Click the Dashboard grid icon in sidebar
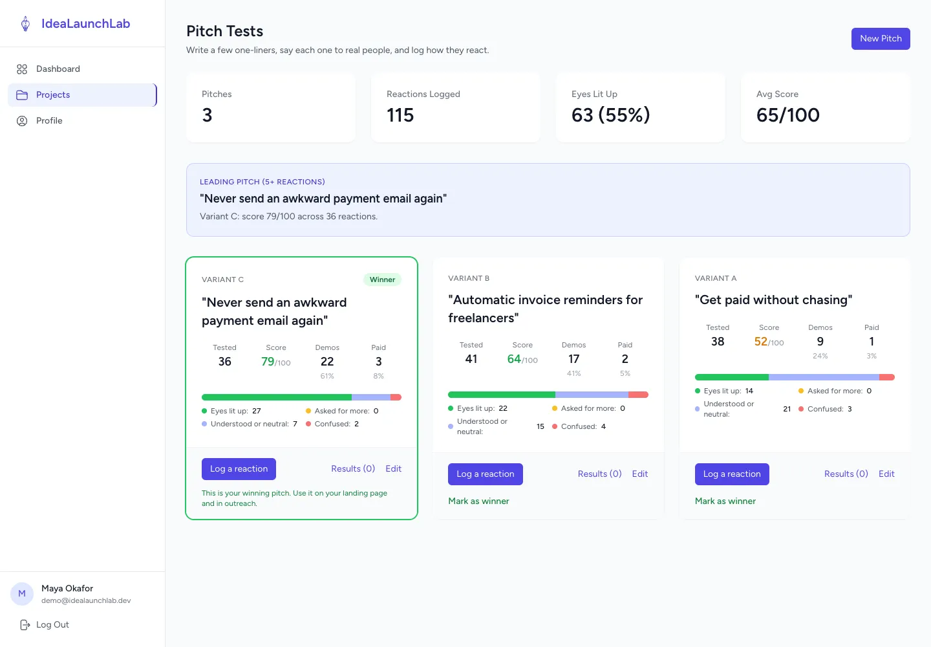Image resolution: width=931 pixels, height=647 pixels. click(x=22, y=69)
